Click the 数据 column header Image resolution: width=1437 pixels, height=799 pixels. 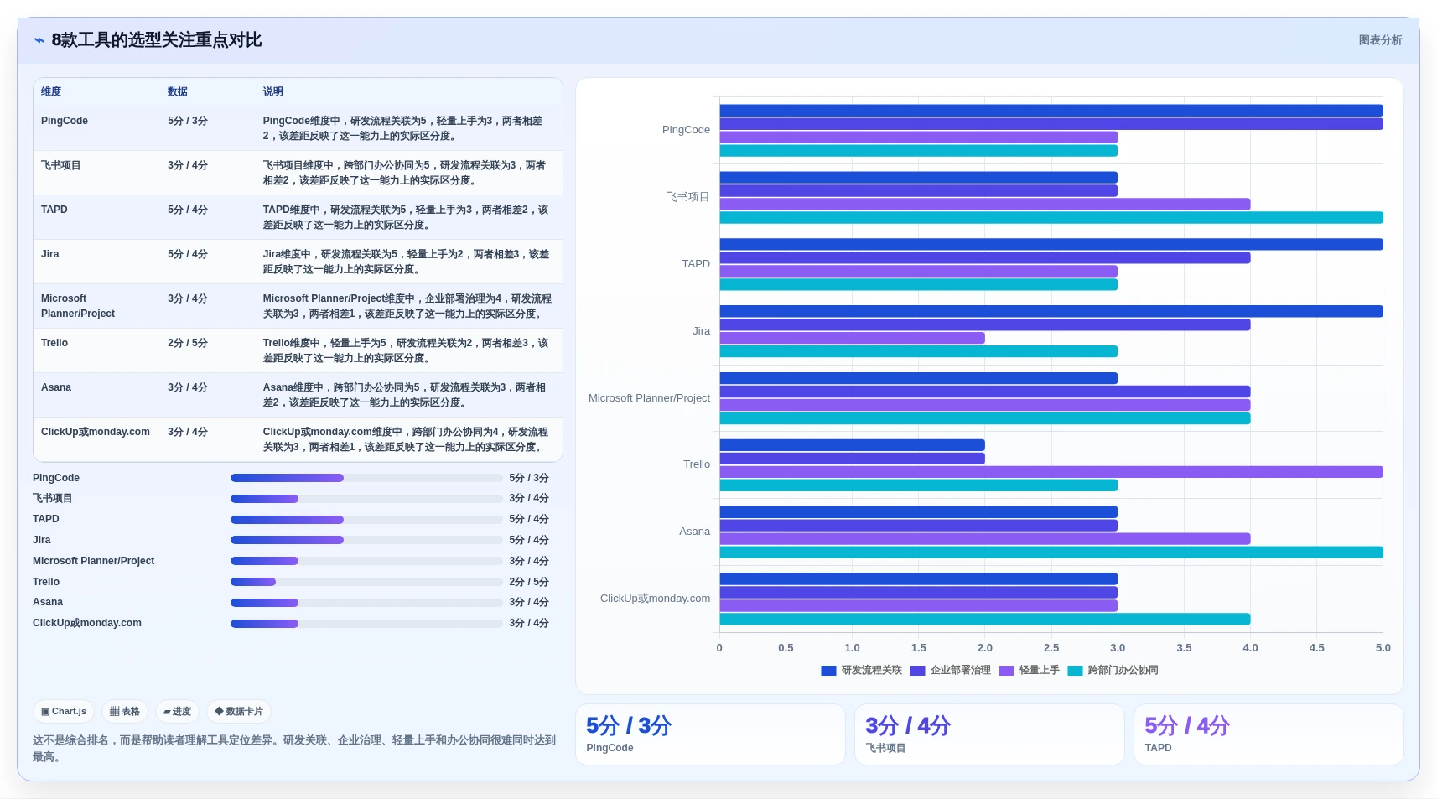tap(177, 92)
